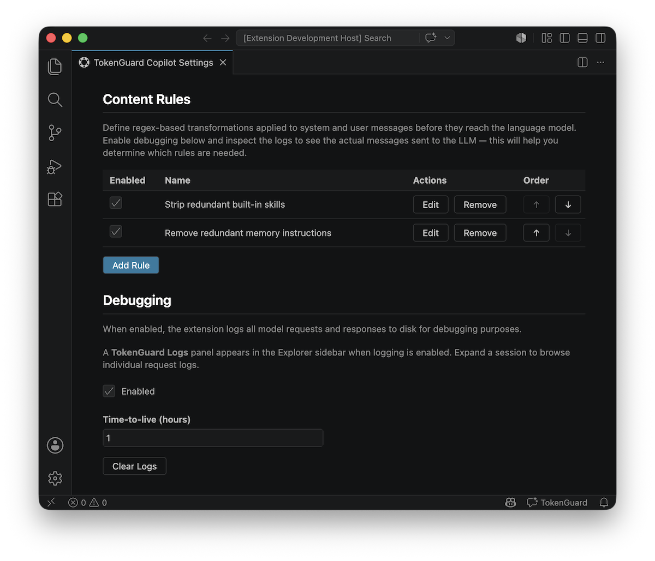The width and height of the screenshot is (655, 561).
Task: Open editor More Actions ellipsis
Action: pos(600,62)
